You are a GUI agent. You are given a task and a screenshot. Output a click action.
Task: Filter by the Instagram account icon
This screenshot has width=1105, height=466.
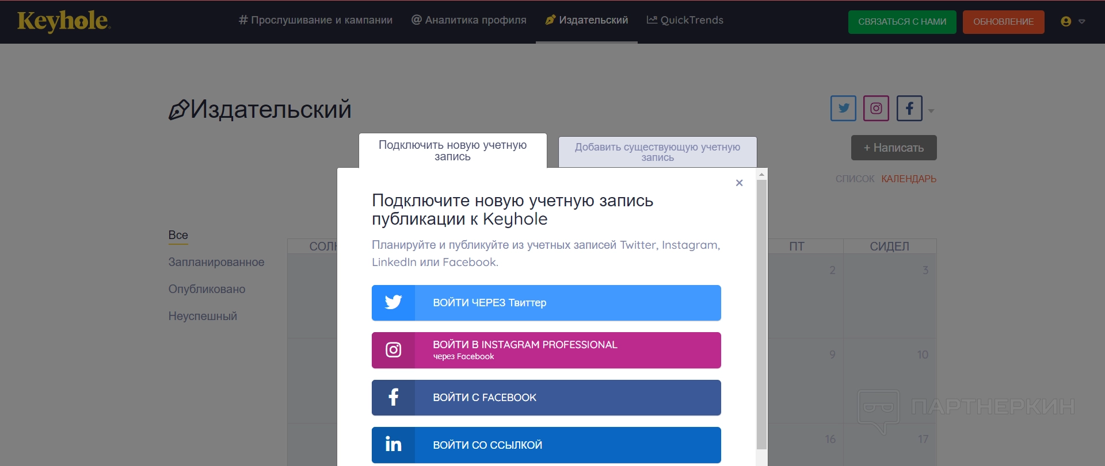click(876, 108)
